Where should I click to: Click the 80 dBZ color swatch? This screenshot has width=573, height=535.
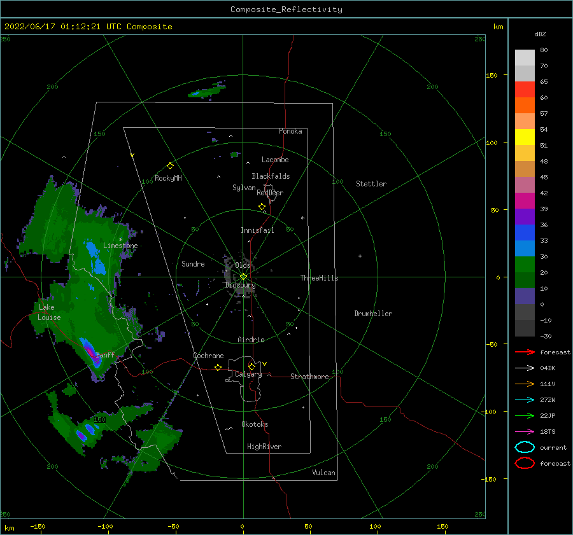[x=525, y=57]
